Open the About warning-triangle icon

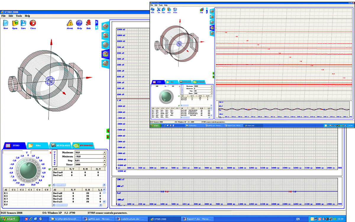[x=70, y=23]
